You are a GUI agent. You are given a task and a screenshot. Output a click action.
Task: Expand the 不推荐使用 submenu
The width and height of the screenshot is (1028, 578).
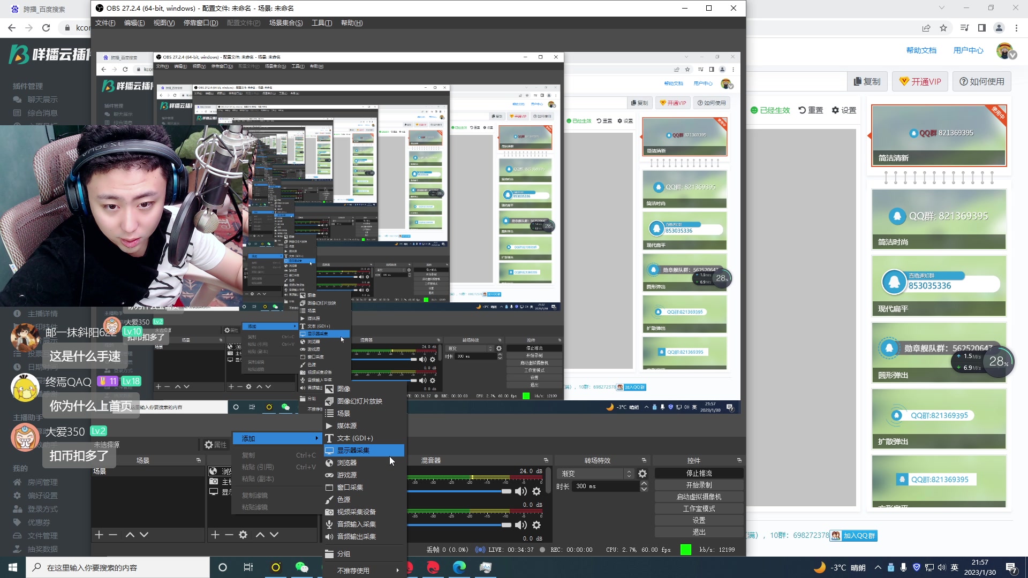click(x=364, y=571)
